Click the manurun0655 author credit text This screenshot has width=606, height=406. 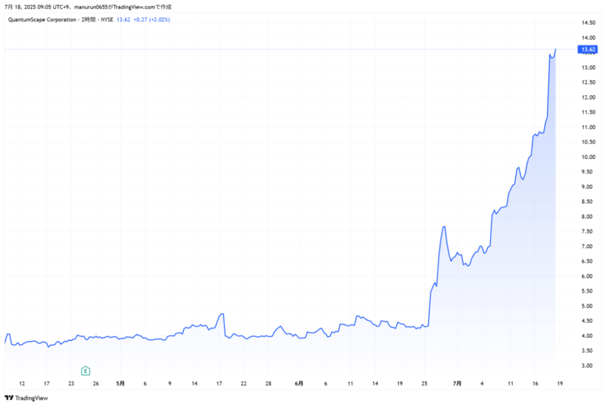(91, 7)
